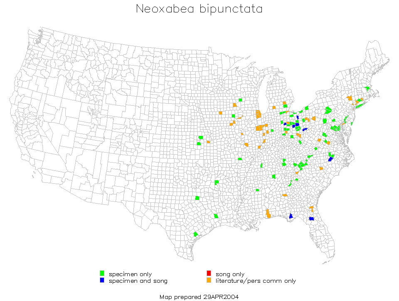Click the 'literature/pers comm only' legend label
The width and height of the screenshot is (399, 301).
[256, 281]
